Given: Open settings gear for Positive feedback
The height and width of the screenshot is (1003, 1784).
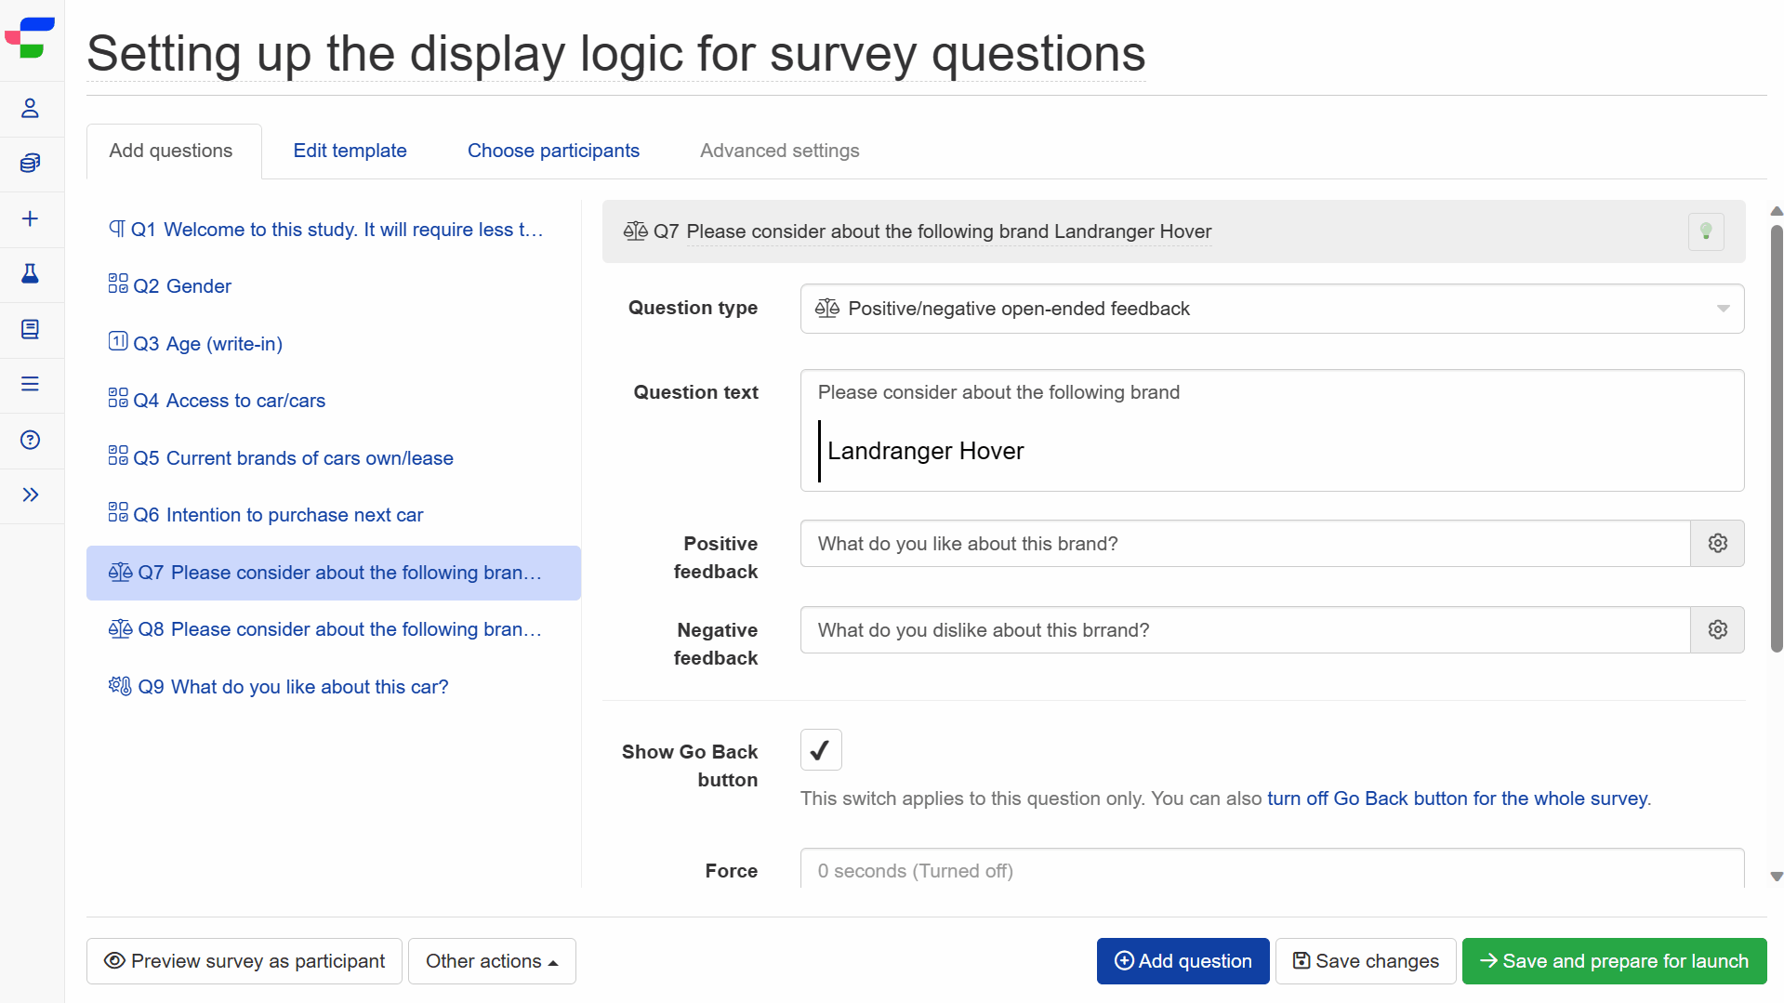Looking at the screenshot, I should tap(1717, 543).
